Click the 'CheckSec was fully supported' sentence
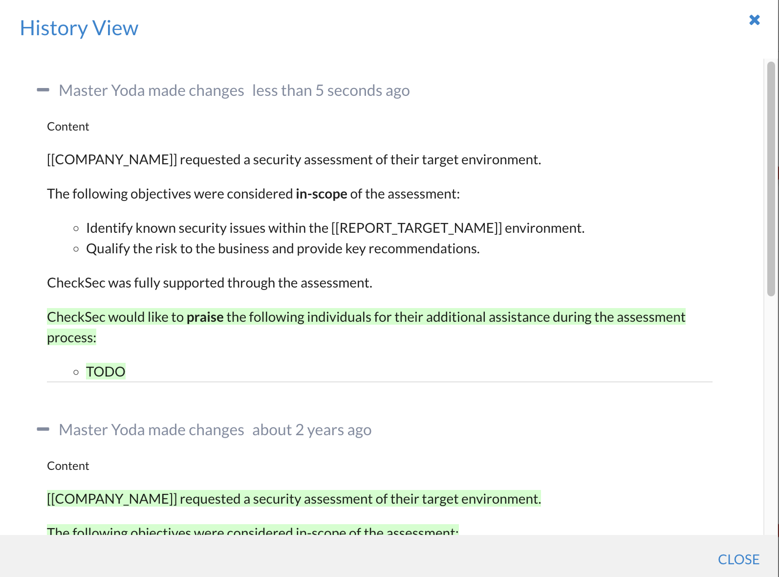 pyautogui.click(x=209, y=283)
